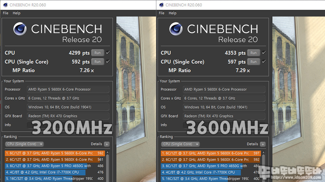Select the rank 1 Ryzen 5 5600X row scoring 597 in the right window

click(x=211, y=153)
